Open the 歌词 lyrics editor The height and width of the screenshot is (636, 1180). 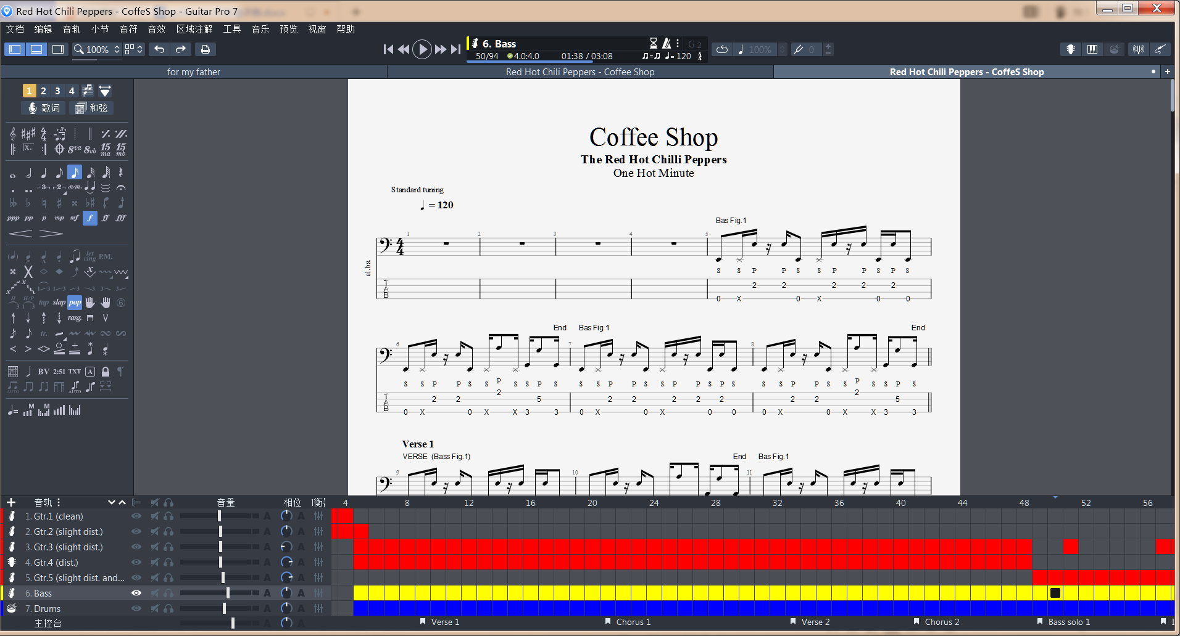[x=43, y=108]
